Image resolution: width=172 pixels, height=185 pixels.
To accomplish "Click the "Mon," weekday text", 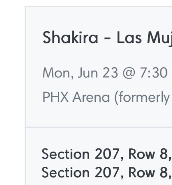I will click(x=58, y=73).
